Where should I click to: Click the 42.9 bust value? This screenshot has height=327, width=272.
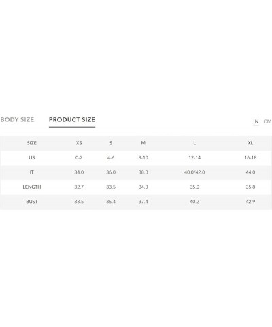point(250,202)
